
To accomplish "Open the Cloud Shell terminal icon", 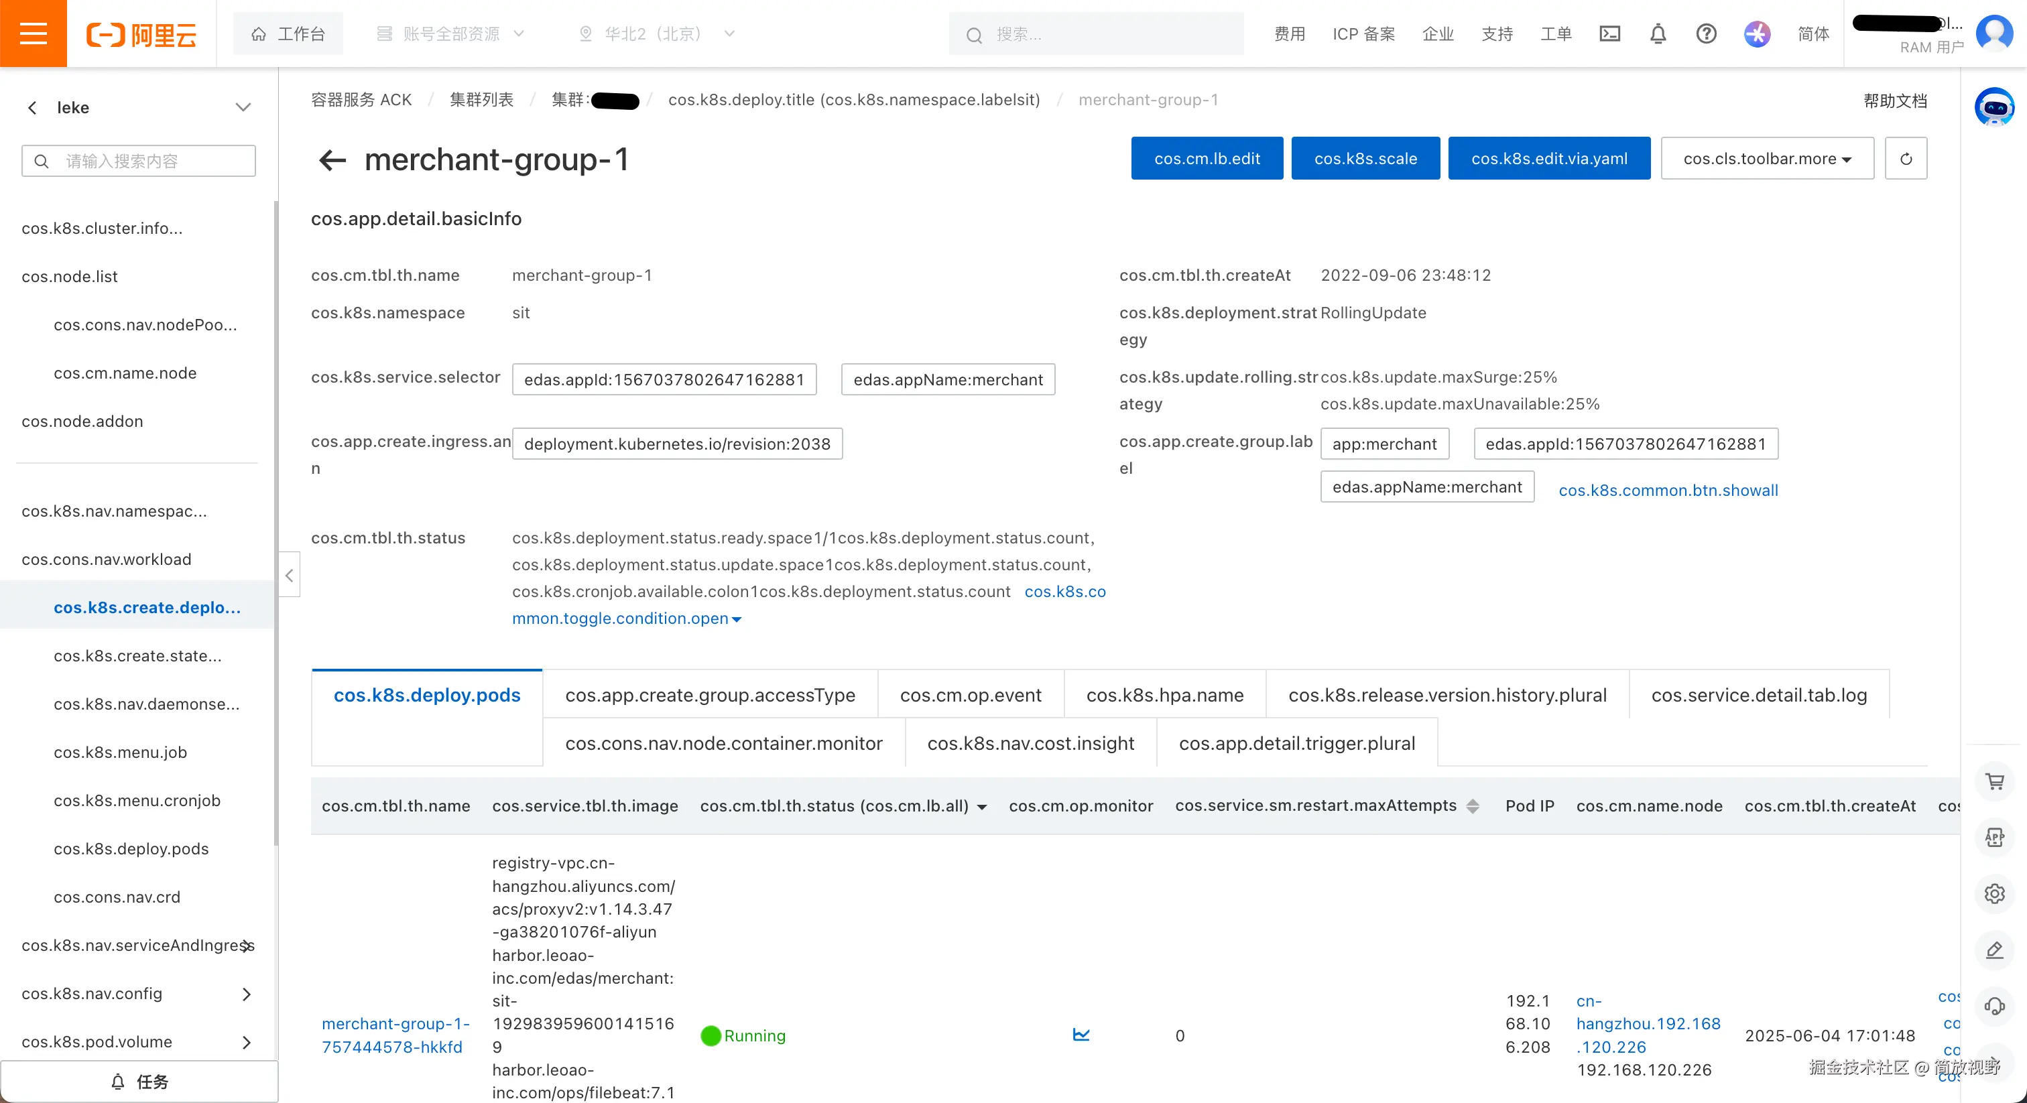I will pyautogui.click(x=1609, y=34).
